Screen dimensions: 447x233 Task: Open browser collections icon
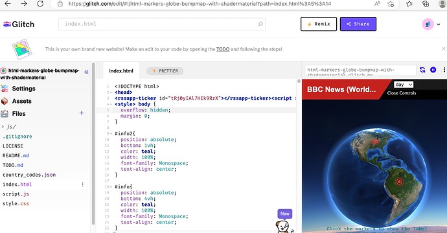426,4
